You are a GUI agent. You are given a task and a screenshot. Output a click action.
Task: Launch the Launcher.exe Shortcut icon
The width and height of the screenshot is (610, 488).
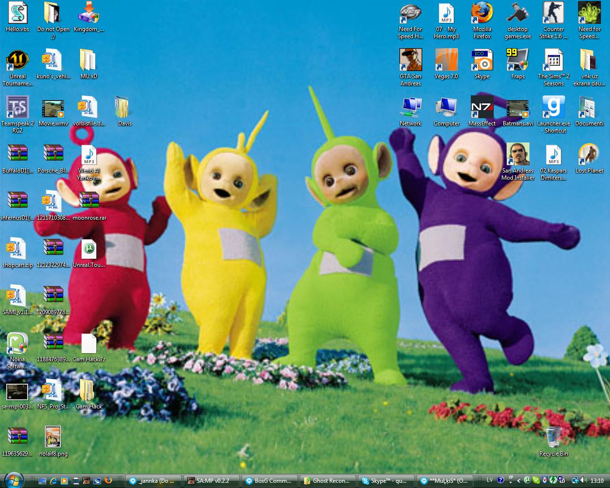click(x=553, y=115)
